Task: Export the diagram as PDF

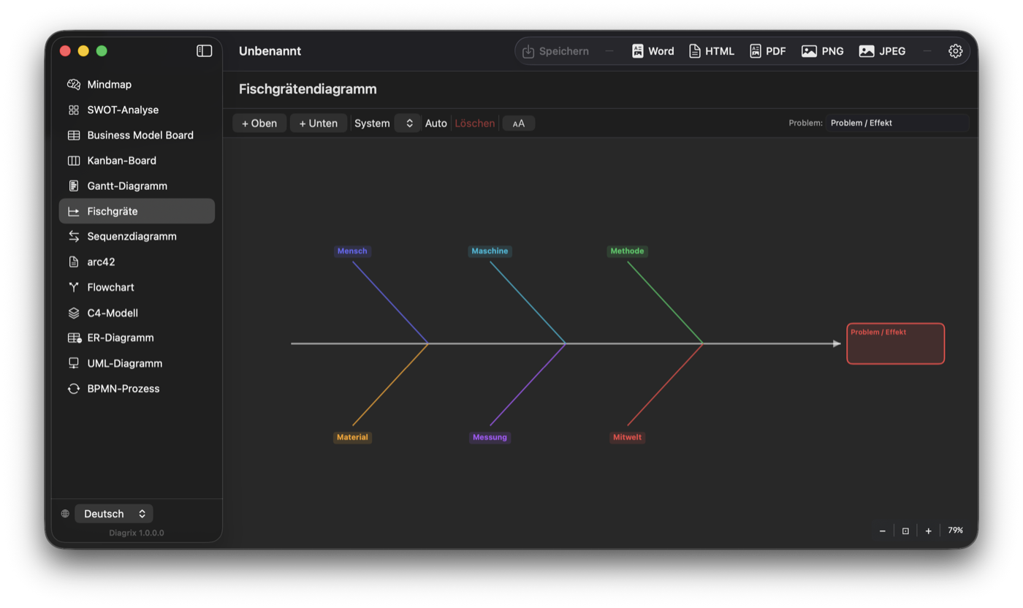Action: coord(768,51)
